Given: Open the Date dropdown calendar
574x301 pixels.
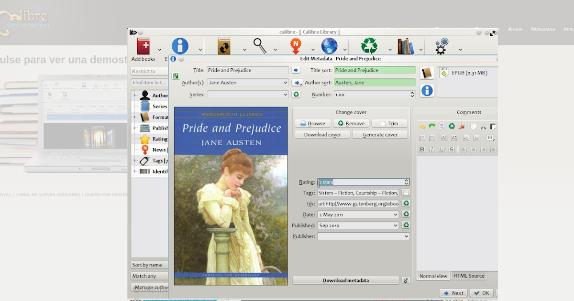Looking at the screenshot, I should [x=396, y=215].
